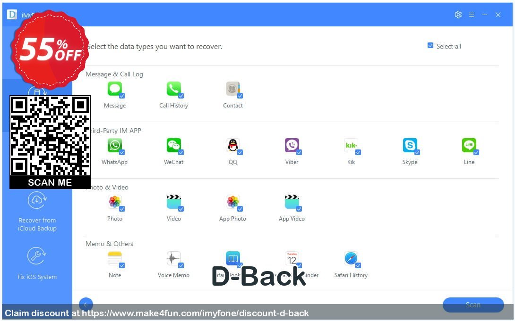The height and width of the screenshot is (321, 515).
Task: Uncheck the Photo checkbox
Action: click(122, 209)
